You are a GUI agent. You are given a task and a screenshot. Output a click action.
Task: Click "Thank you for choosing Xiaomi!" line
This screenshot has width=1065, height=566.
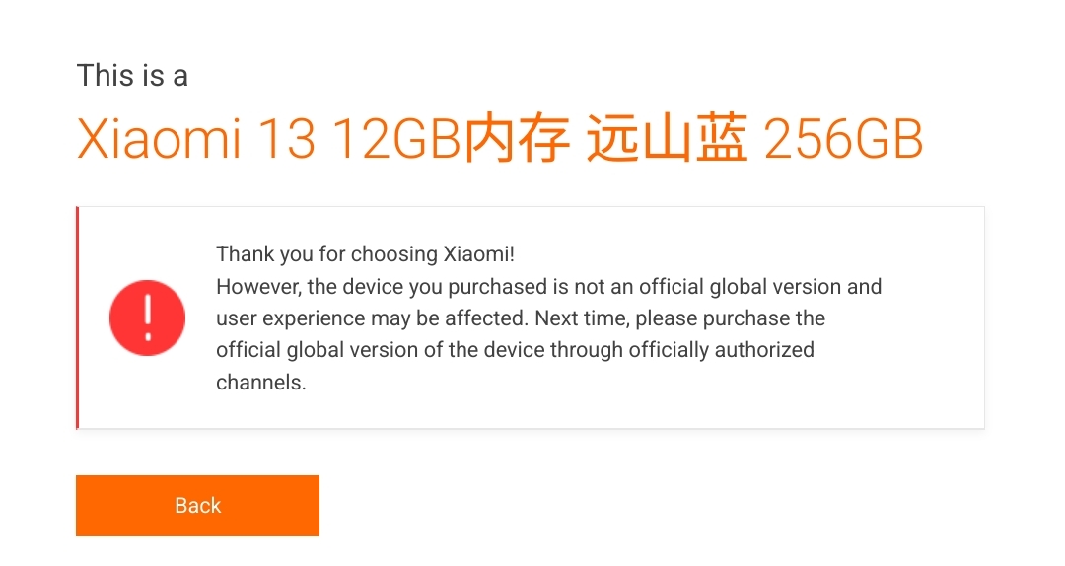(x=365, y=254)
